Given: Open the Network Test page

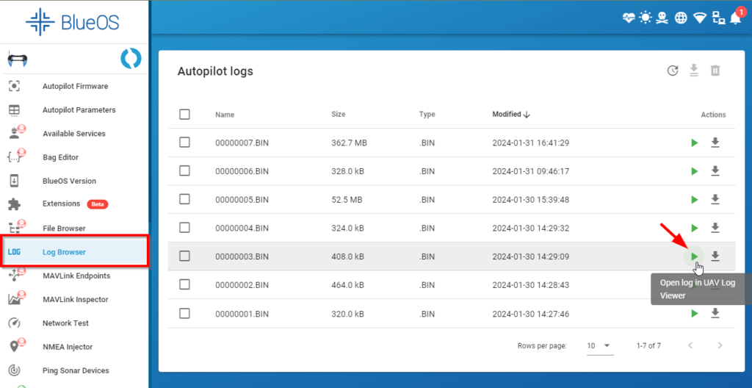Looking at the screenshot, I should point(74,323).
